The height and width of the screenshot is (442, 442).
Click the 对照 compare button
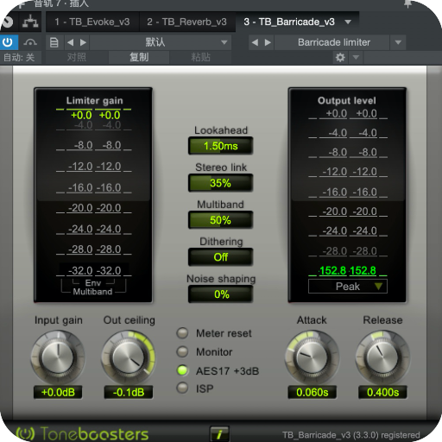point(77,57)
